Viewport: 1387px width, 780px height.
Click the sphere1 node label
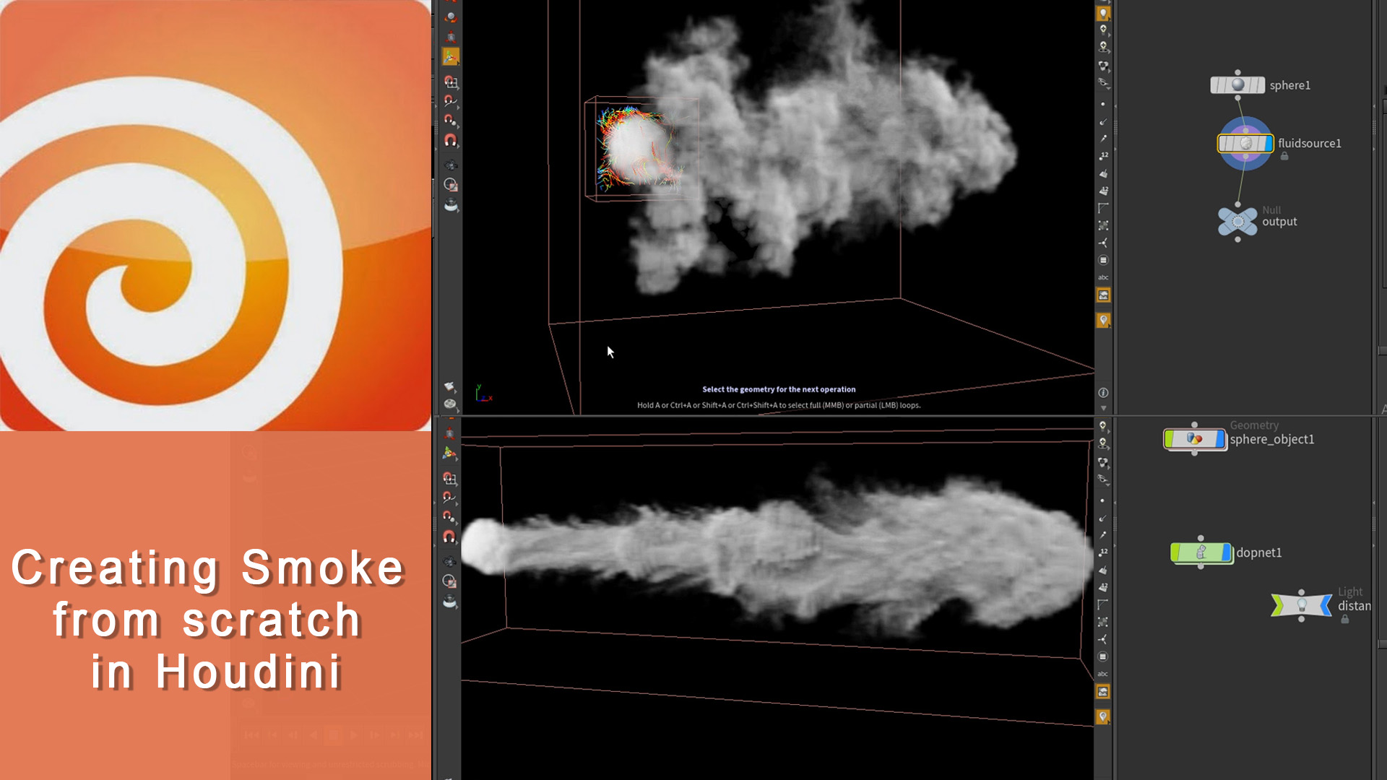click(1289, 85)
